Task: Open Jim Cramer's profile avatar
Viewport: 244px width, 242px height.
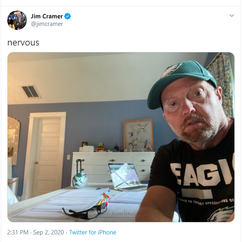Action: (17, 20)
